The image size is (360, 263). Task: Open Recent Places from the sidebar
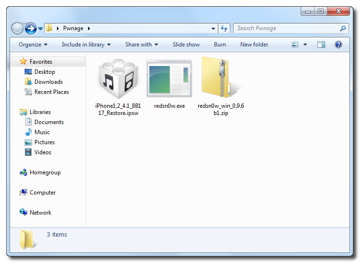pos(52,92)
